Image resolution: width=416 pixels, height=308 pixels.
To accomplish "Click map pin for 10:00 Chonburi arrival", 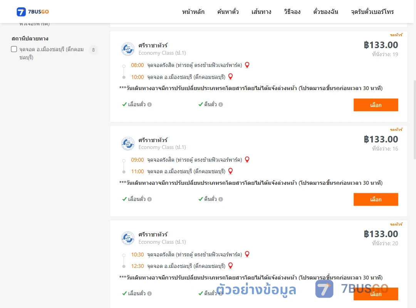I will tap(231, 77).
